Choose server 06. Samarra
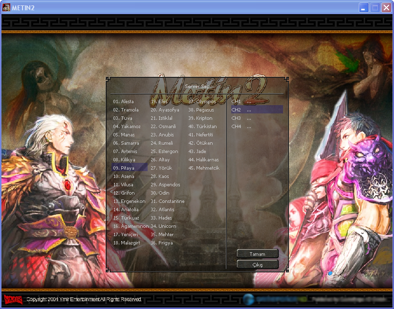394x309 pixels. (126, 143)
